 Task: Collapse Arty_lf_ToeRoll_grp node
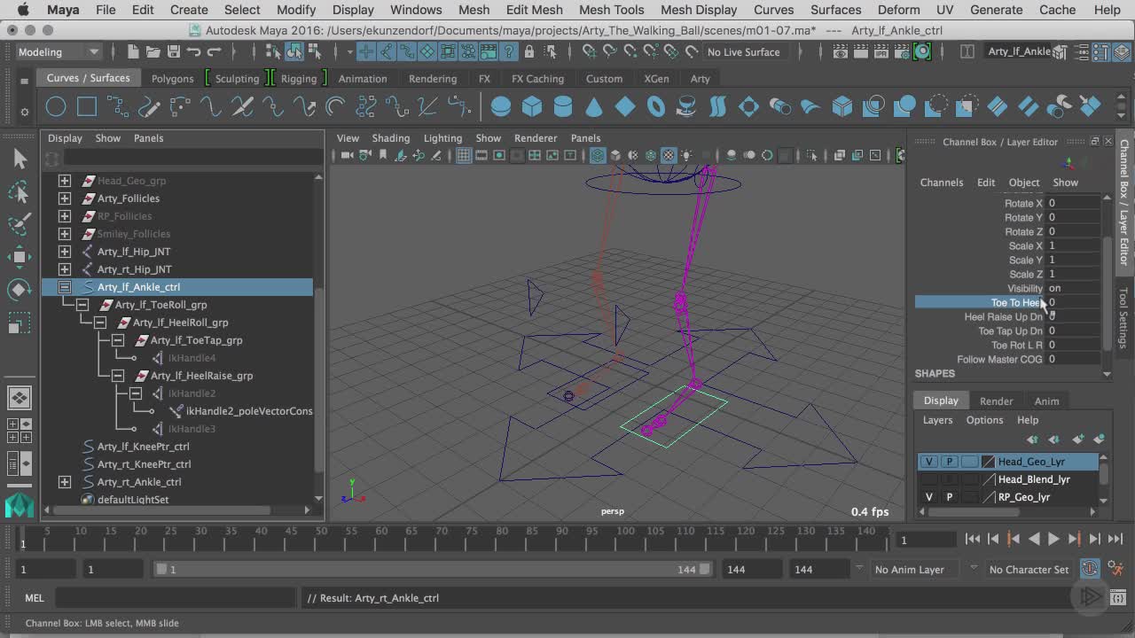[82, 305]
